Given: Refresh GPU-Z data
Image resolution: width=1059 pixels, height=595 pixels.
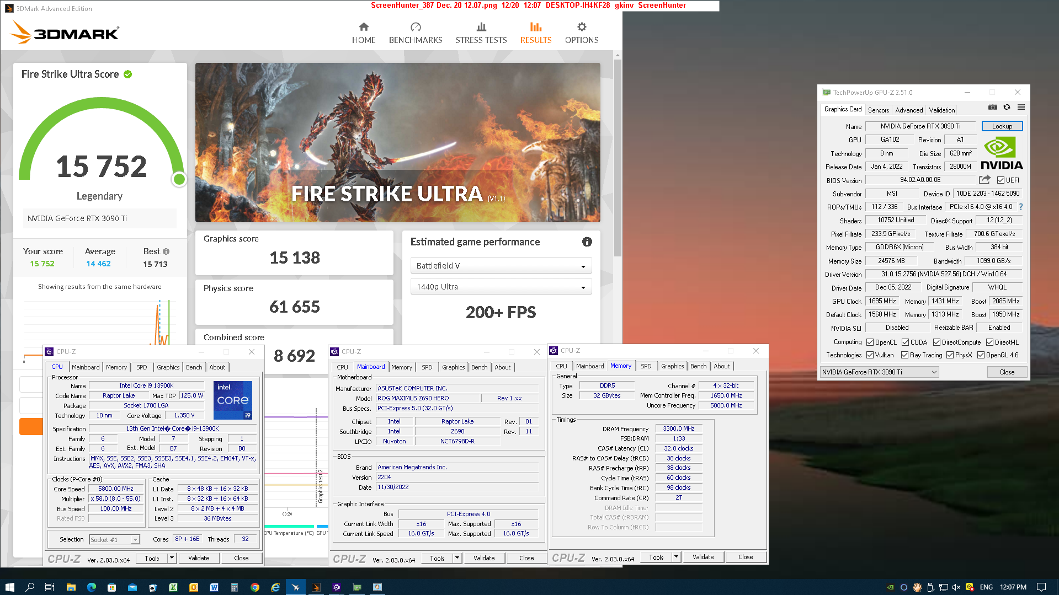Looking at the screenshot, I should [x=1007, y=107].
